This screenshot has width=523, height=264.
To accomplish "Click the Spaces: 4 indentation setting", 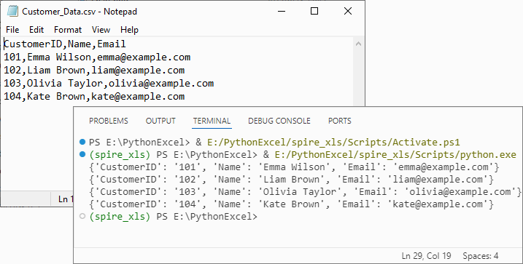I will coord(480,256).
